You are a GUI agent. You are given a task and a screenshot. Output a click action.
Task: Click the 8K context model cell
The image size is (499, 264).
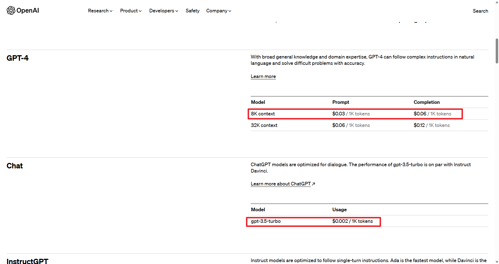click(263, 114)
